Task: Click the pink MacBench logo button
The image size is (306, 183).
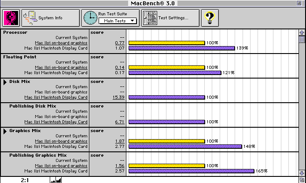Action: pos(11,18)
